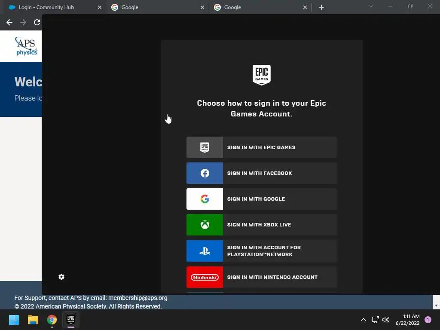Go back in Chrome browser
440x330 pixels.
point(9,22)
